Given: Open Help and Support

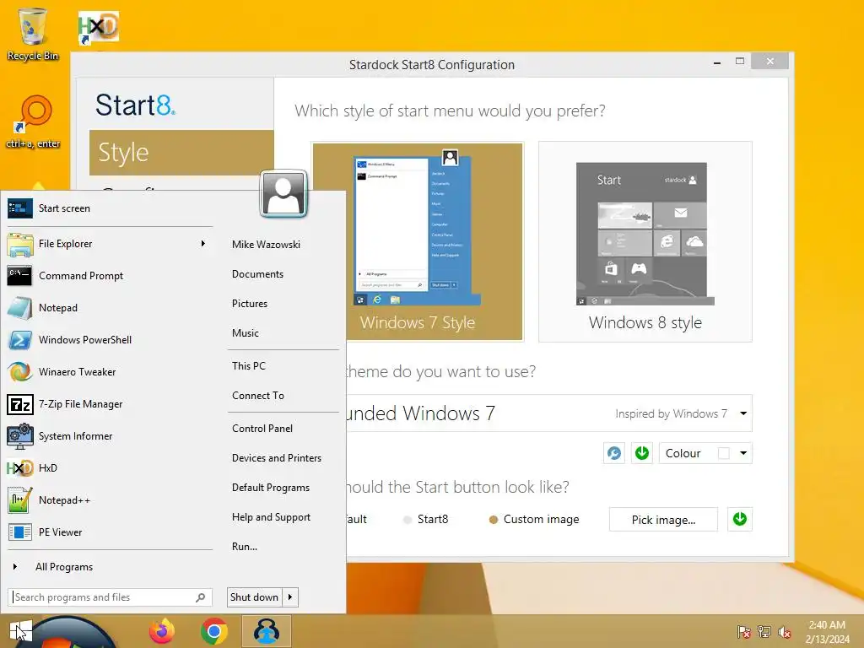Looking at the screenshot, I should [271, 517].
